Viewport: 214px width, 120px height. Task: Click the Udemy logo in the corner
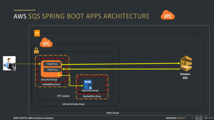click(x=209, y=118)
